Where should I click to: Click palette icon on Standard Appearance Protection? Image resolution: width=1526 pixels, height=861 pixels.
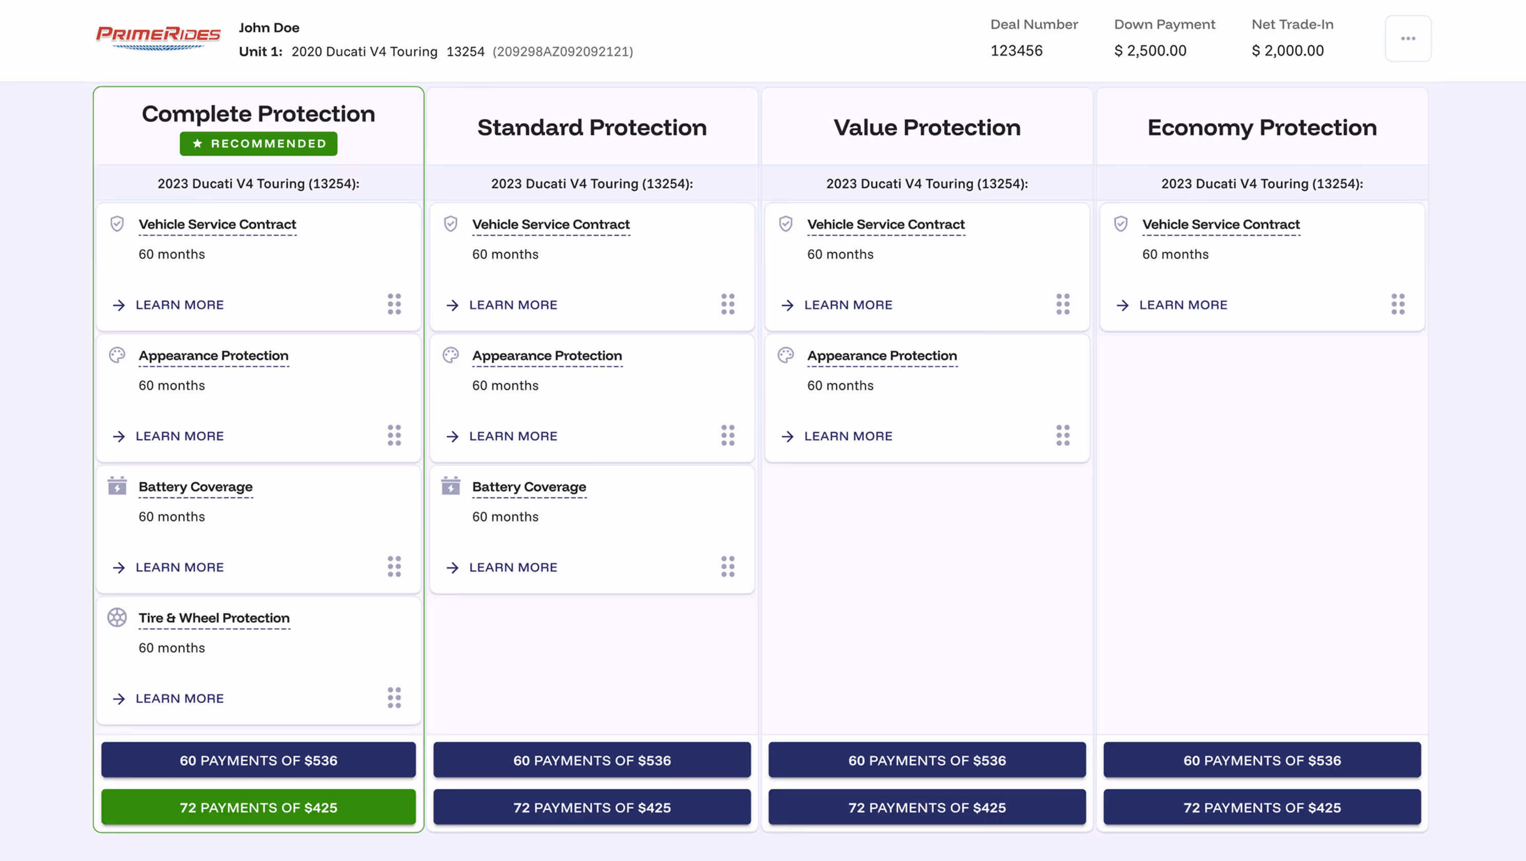coord(450,355)
